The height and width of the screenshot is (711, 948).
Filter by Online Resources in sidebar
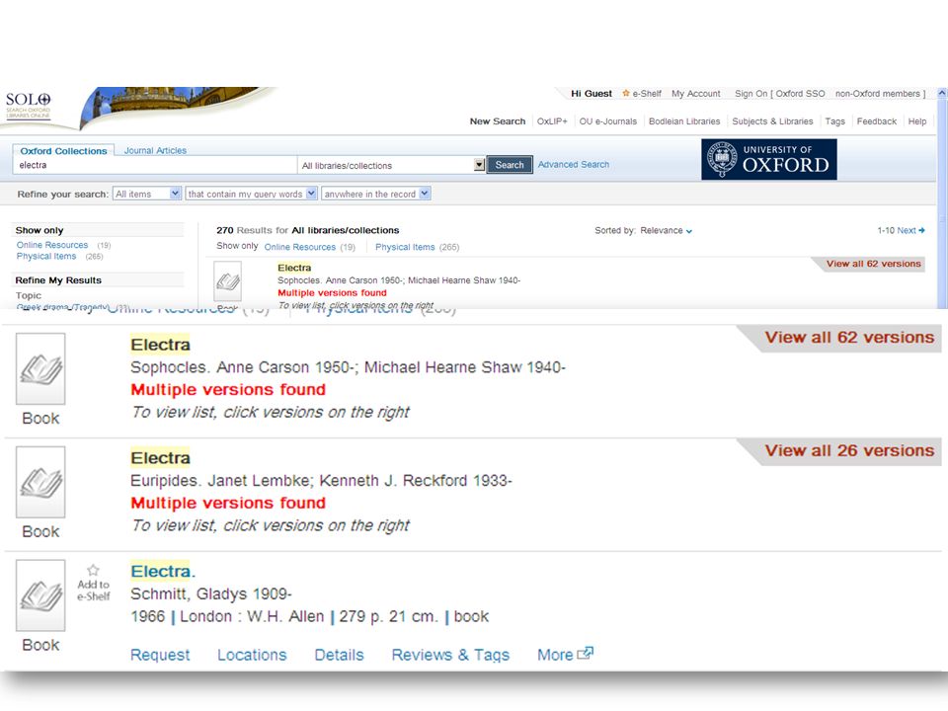point(52,245)
